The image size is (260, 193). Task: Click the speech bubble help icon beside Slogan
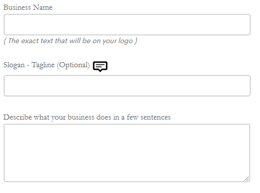(100, 67)
